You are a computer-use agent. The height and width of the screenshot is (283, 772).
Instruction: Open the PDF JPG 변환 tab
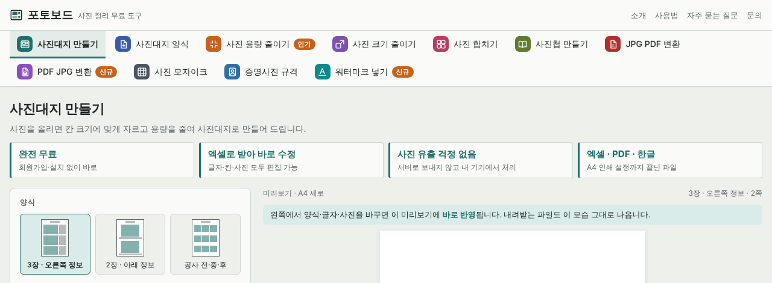click(67, 72)
